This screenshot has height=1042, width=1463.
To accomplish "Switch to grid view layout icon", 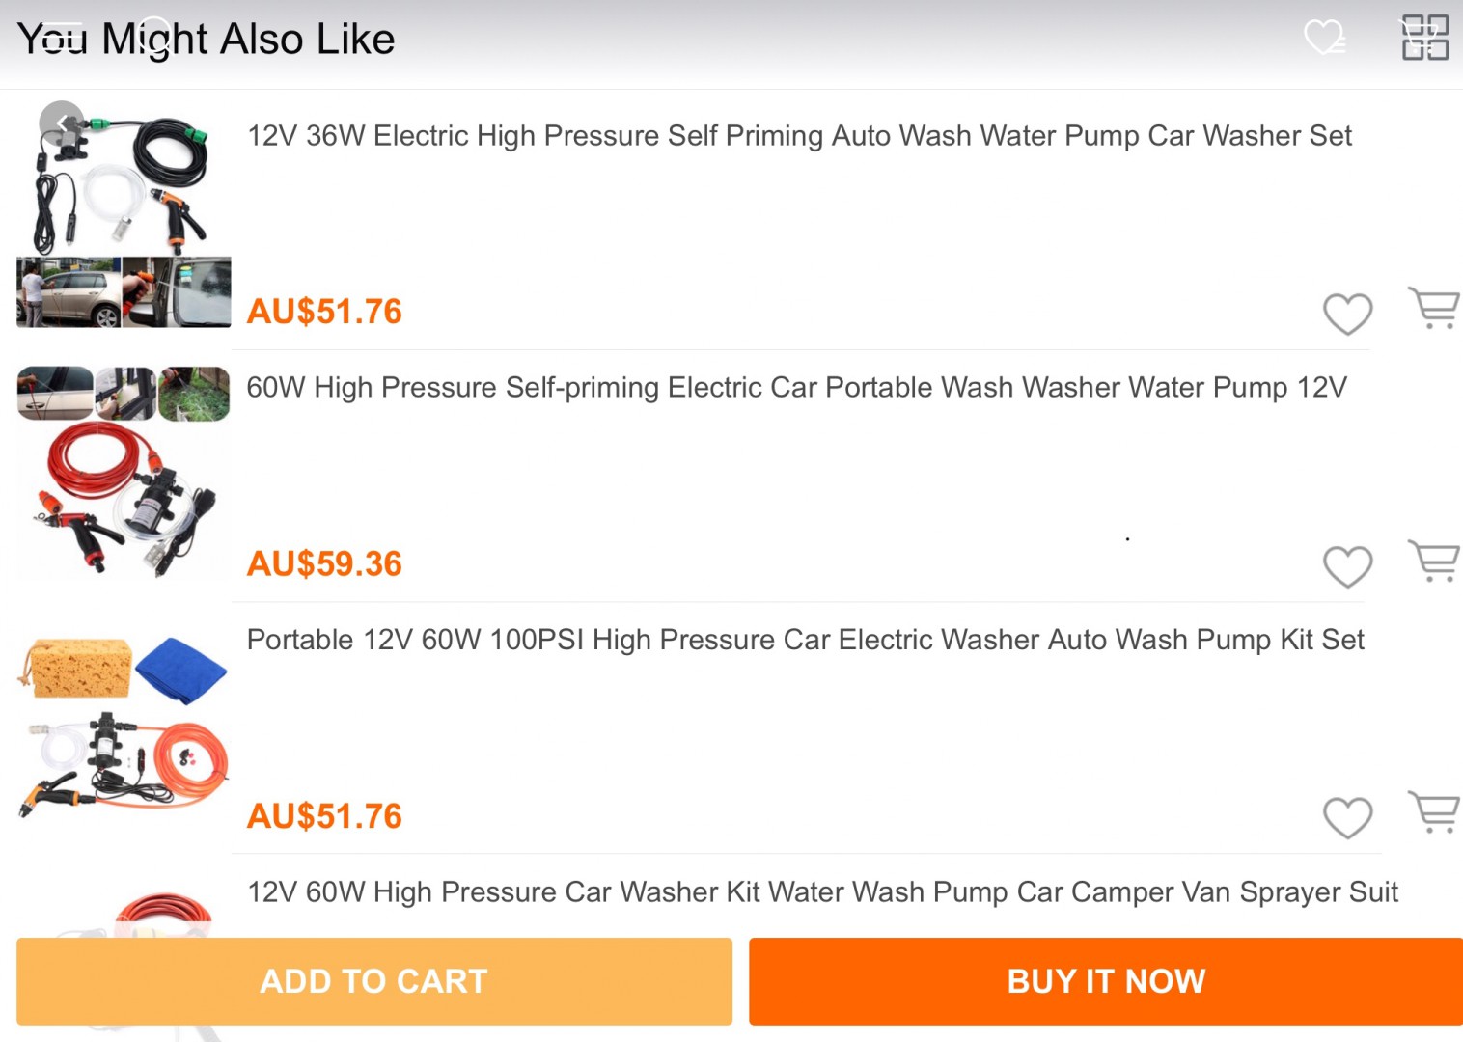I will (x=1424, y=38).
